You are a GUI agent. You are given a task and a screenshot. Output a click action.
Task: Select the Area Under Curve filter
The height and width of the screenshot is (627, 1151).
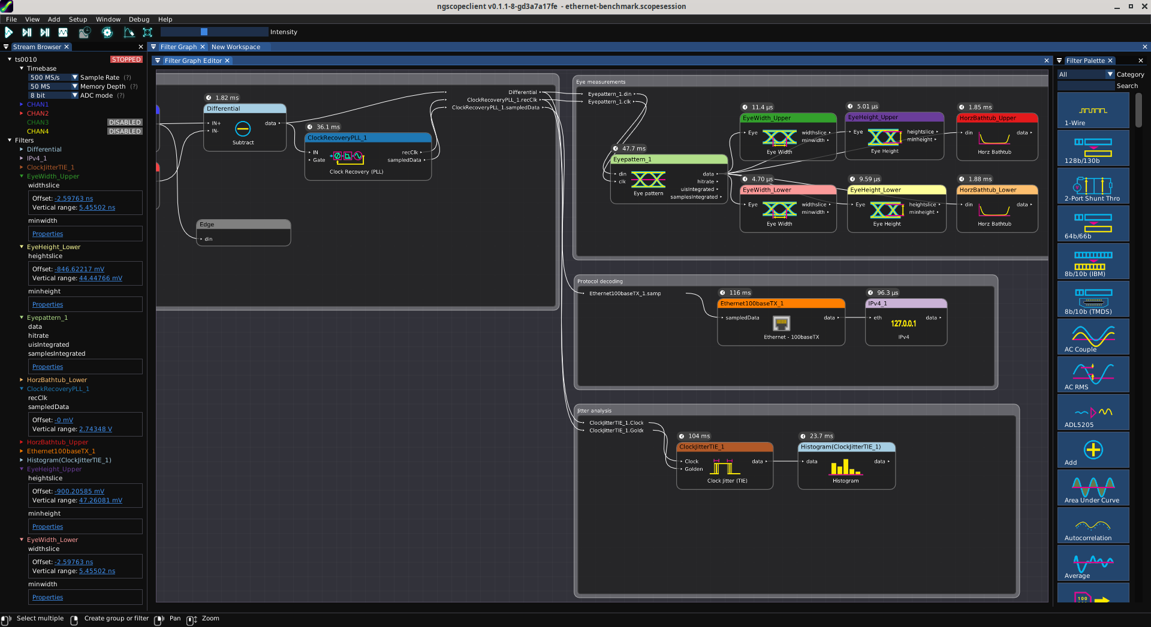click(x=1093, y=489)
